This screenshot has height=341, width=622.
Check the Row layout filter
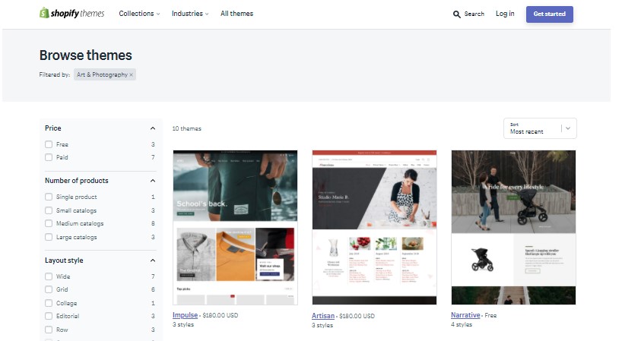coord(49,330)
